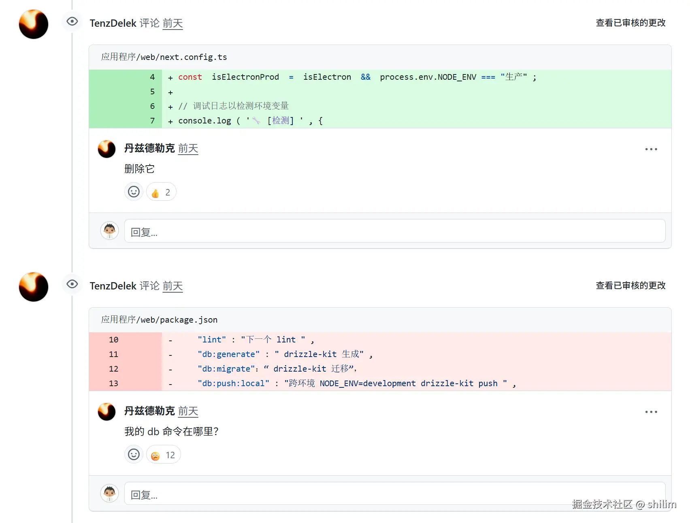The height and width of the screenshot is (523, 690).
Task: Click small avatar next to 删除它 comment
Action: [x=107, y=149]
